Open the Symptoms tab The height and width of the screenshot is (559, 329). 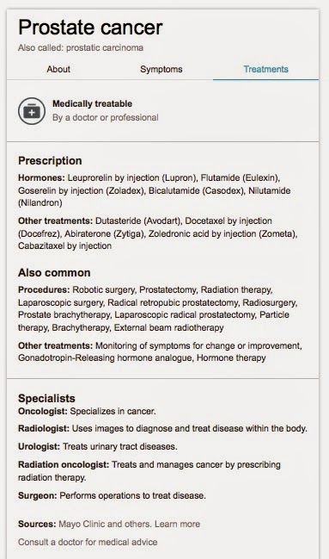[x=161, y=69]
